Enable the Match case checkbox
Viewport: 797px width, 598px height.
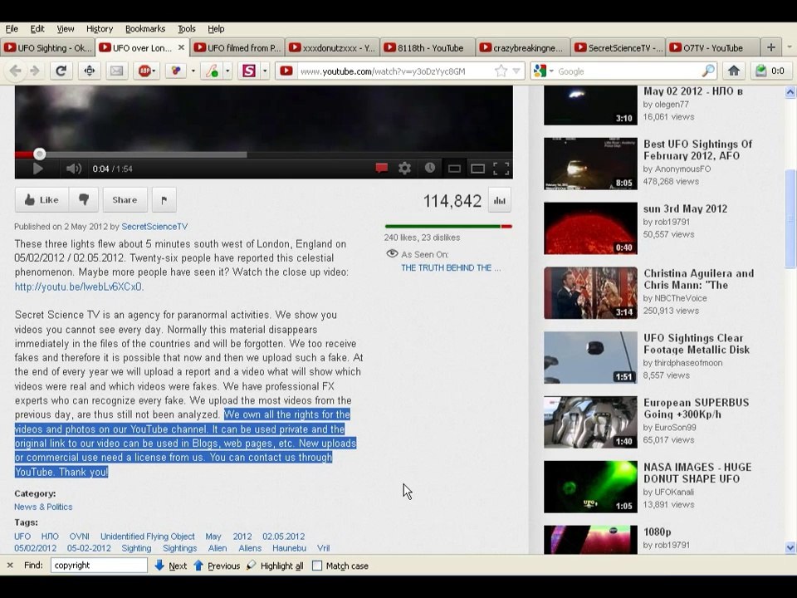(x=316, y=566)
